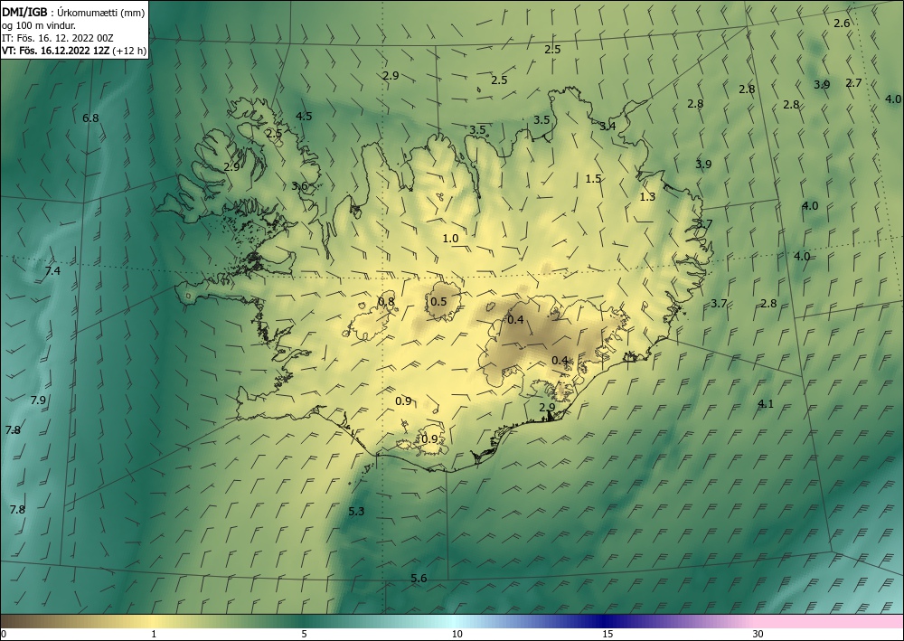Click the yellow colorbar segment above 1
The image size is (904, 641).
tap(154, 621)
